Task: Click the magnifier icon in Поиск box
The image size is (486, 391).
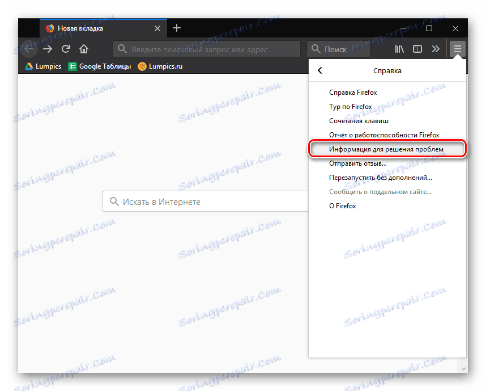Action: point(316,49)
